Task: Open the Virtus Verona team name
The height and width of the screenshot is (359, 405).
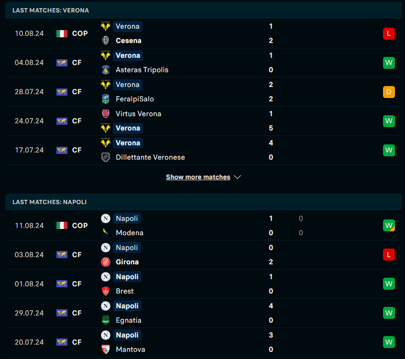Action: (138, 114)
